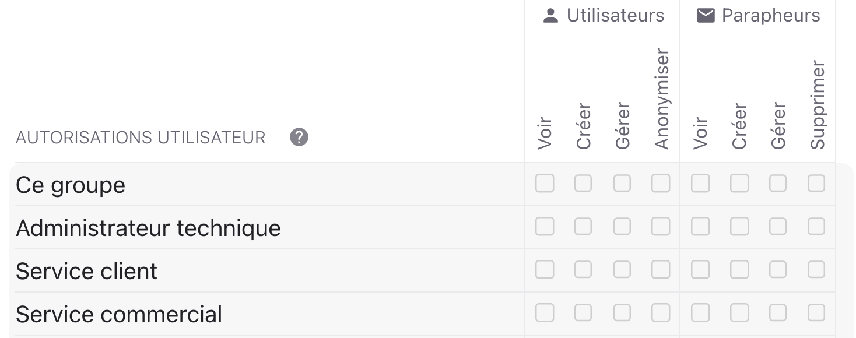Toggle Parapheurs Supprimer for Ce groupe

(x=816, y=184)
